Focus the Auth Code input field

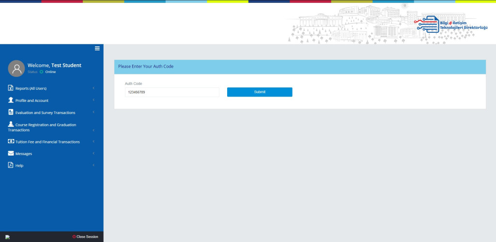tap(172, 92)
